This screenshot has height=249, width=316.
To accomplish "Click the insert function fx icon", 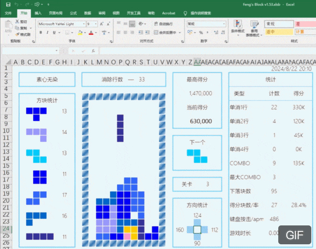I will click(x=93, y=51).
